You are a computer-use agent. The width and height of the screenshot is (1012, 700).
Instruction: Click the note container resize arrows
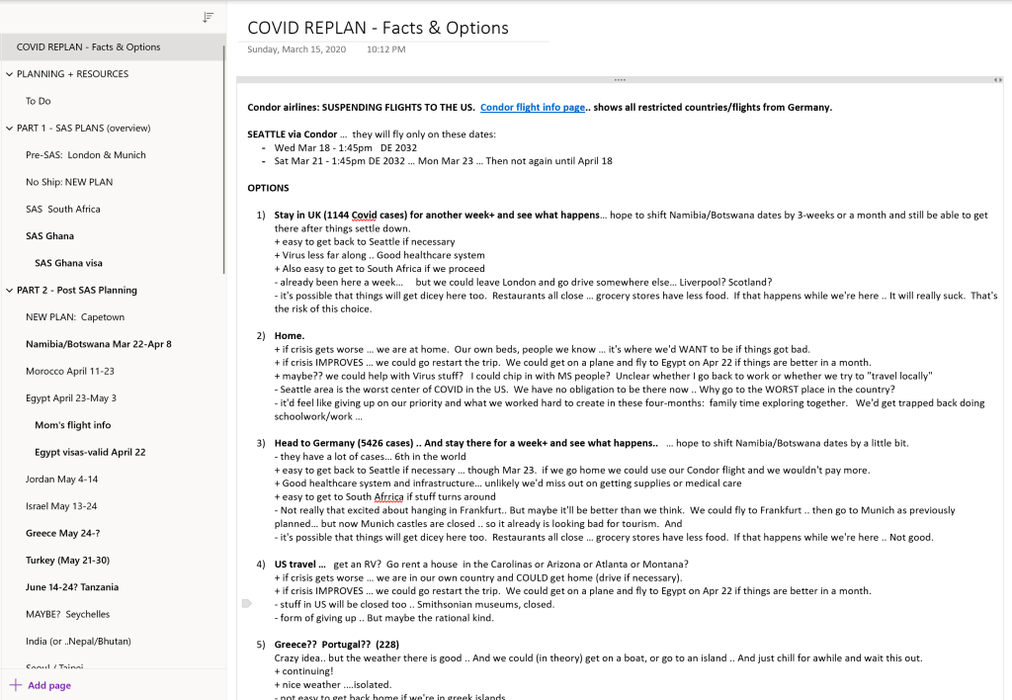pyautogui.click(x=997, y=79)
